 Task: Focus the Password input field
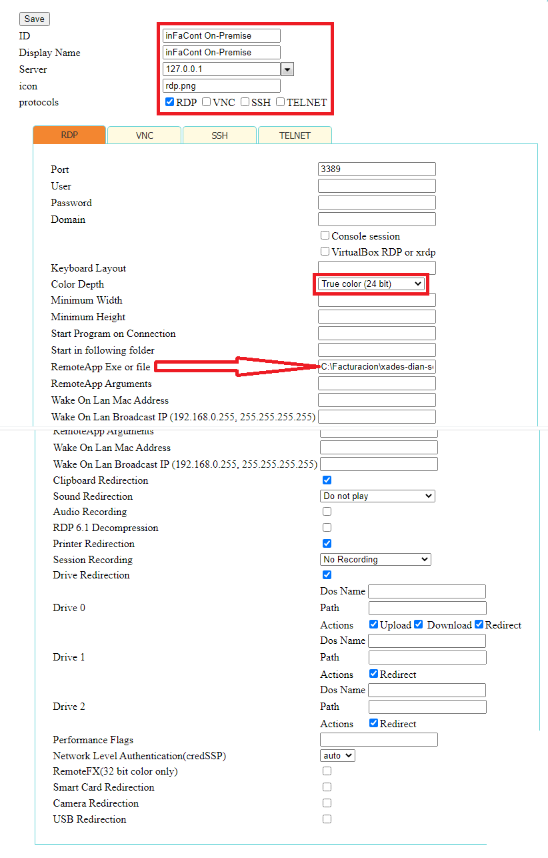click(377, 203)
